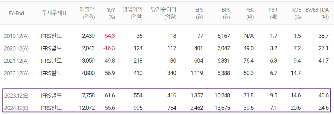The image size is (334, 115).
Task: Click the 2022 EPS value 1,119
Action: click(197, 73)
